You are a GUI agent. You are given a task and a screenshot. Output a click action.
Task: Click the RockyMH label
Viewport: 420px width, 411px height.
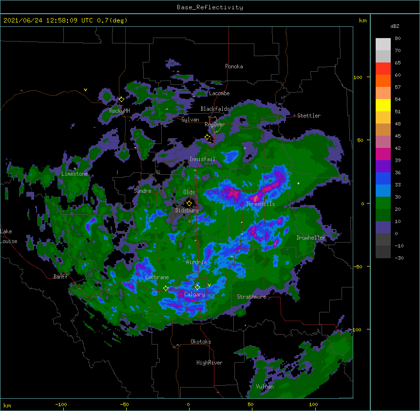pyautogui.click(x=119, y=111)
